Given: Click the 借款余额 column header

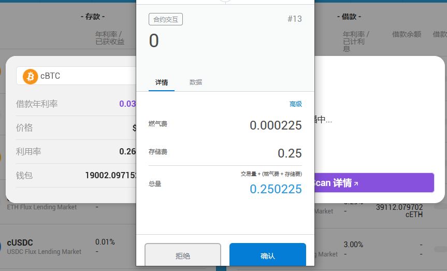Looking at the screenshot, I should 407,35.
